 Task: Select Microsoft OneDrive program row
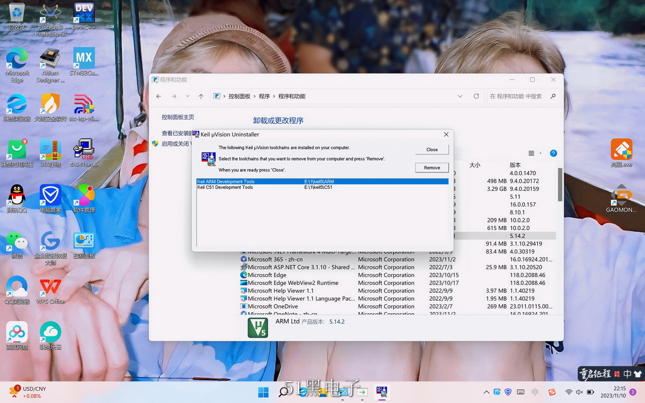(x=398, y=306)
